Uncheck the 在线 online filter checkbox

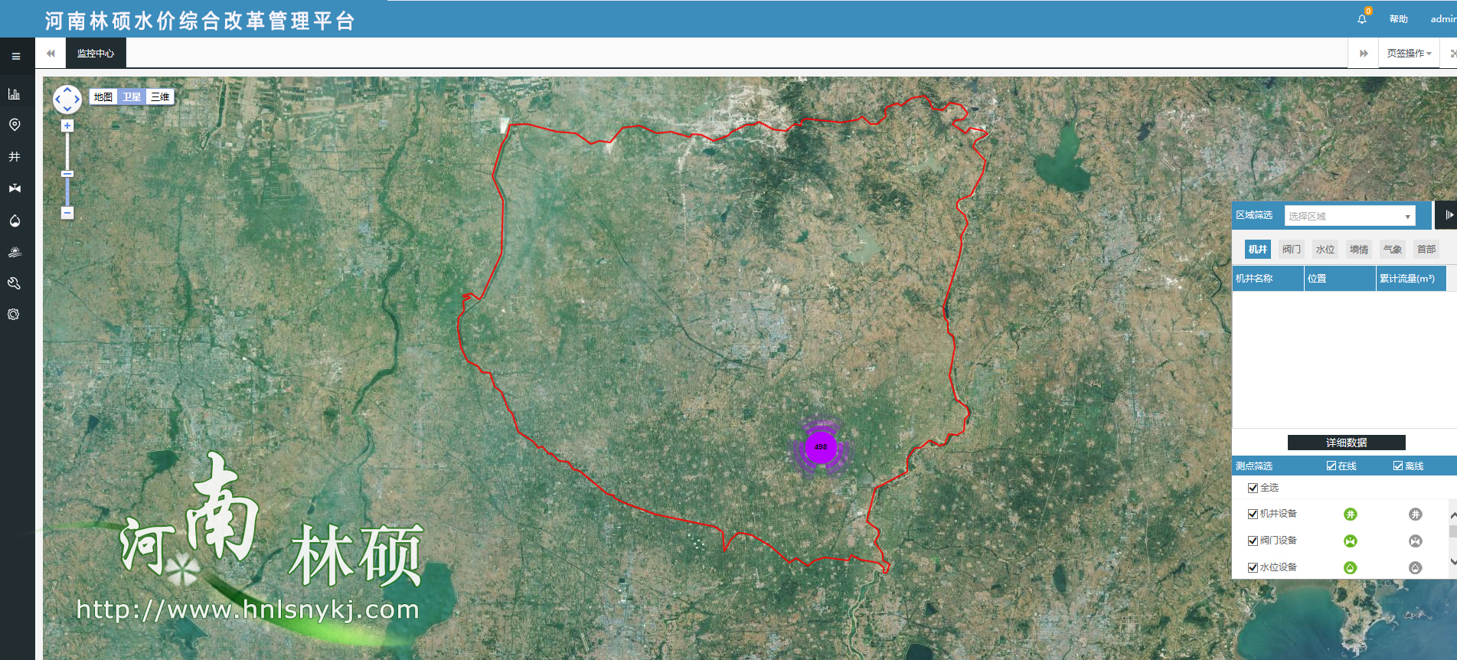[1331, 466]
